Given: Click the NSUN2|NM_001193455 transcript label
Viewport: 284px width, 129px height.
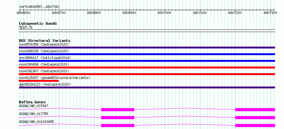Looking at the screenshot, I should coord(36,122).
